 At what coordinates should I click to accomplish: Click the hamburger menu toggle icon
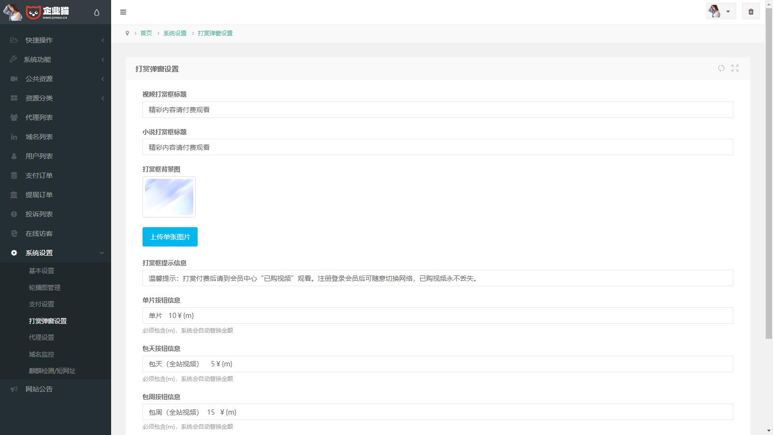click(123, 12)
